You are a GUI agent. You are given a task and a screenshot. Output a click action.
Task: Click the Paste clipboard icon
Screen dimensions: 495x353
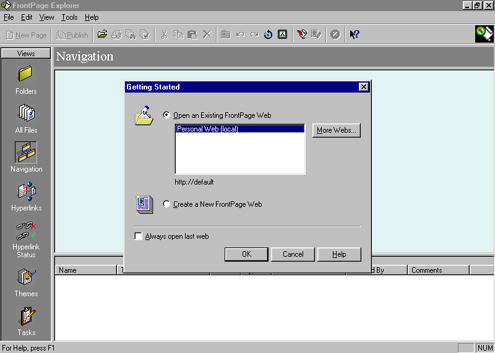coord(192,35)
